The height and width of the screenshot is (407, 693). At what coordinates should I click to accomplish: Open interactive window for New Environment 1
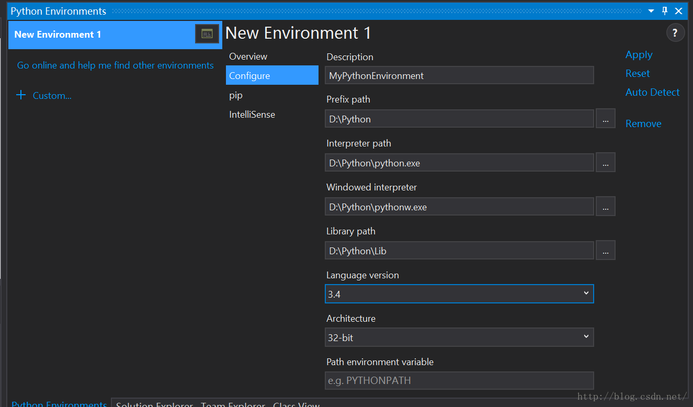coord(207,34)
